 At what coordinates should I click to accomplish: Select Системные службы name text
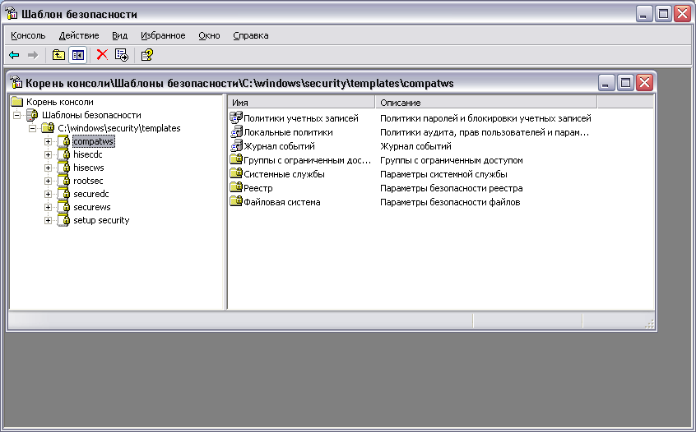coord(284,174)
